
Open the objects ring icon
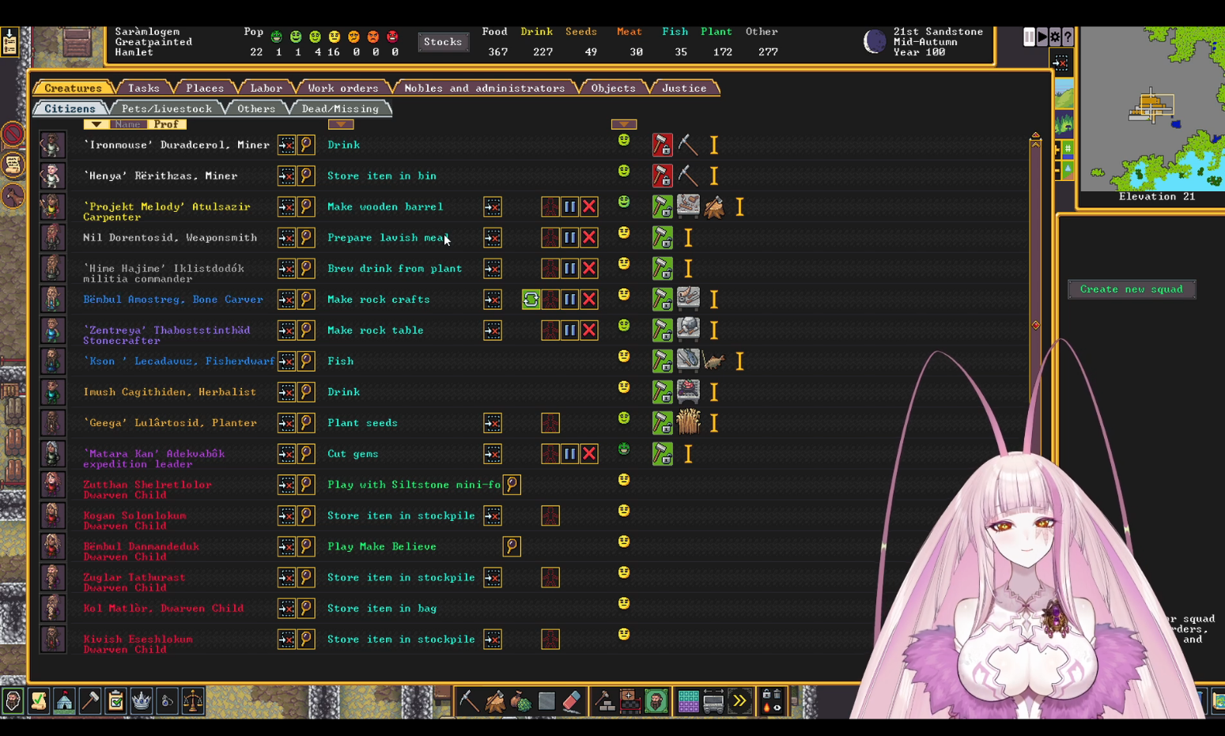pyautogui.click(x=167, y=700)
